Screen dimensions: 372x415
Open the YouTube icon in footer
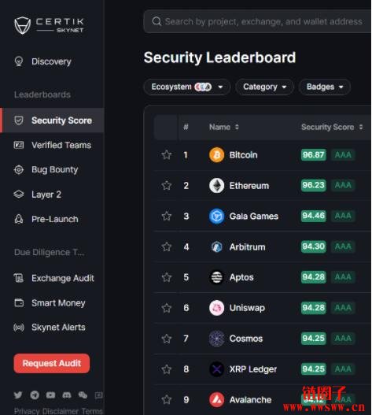tap(50, 395)
